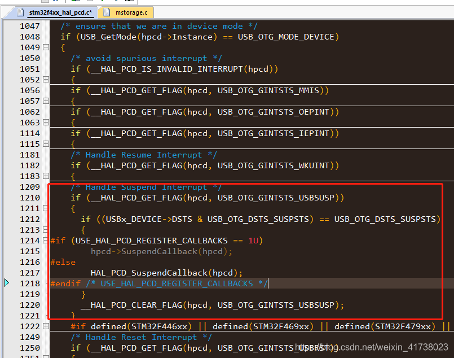Expand the folded block at line 1063
Image resolution: width=454 pixels, height=358 pixels.
(46, 123)
